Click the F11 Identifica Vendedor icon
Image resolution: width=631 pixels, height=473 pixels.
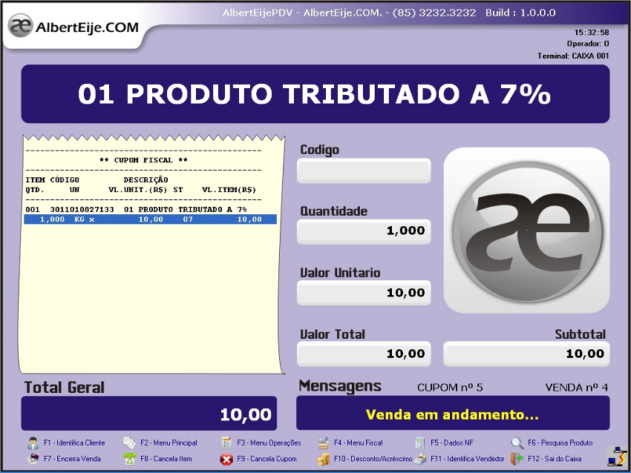(420, 459)
